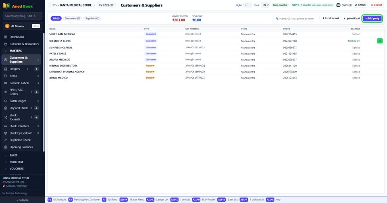Screen dimensions: 387x203
Task: Click the plus button beside Physical Stock
Action: [36, 108]
